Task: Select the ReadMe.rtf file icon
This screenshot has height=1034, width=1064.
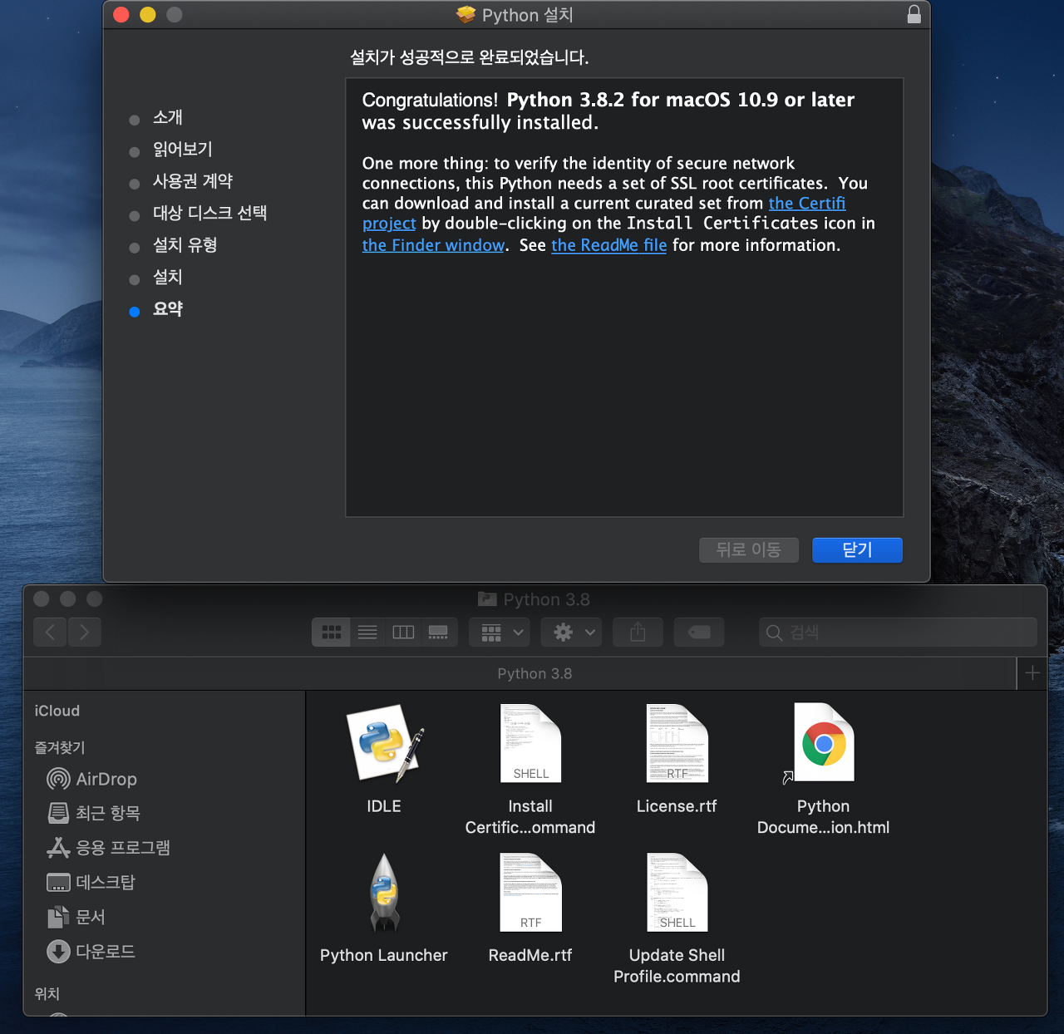Action: coord(530,893)
